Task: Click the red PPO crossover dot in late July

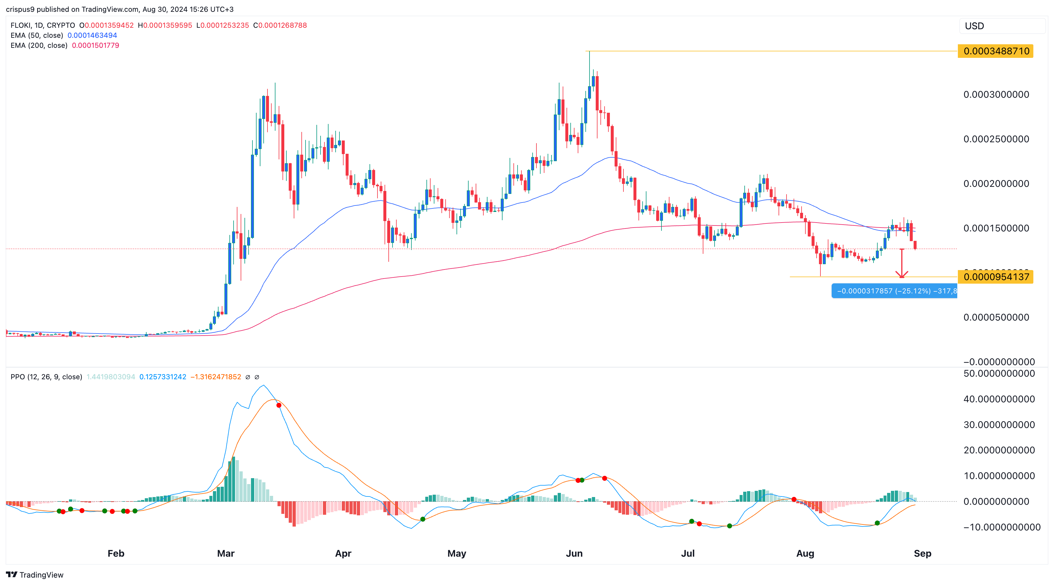Action: pyautogui.click(x=794, y=499)
